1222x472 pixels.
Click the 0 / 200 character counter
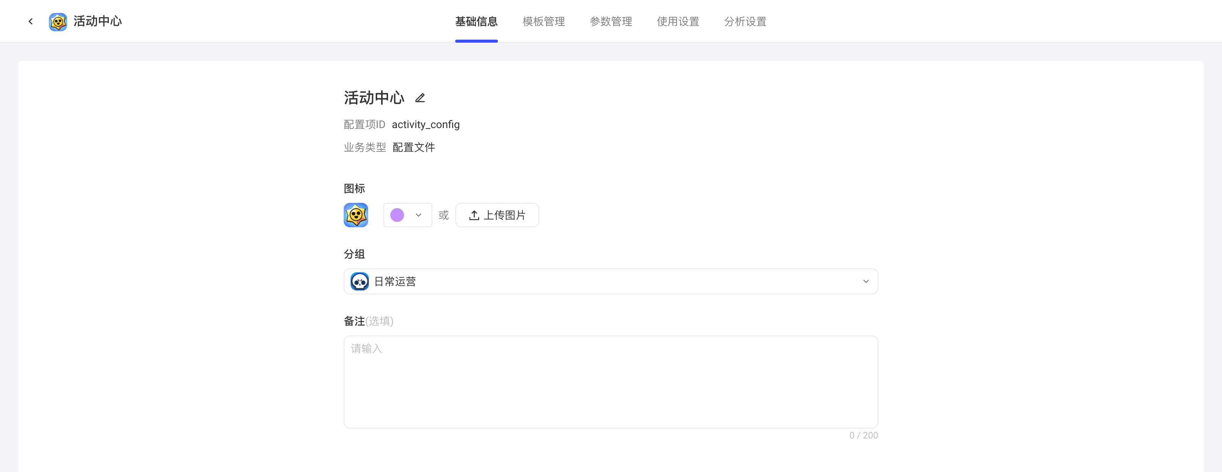click(x=863, y=435)
